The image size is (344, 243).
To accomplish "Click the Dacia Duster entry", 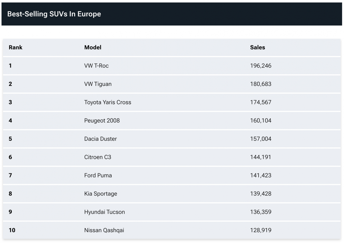I will coord(100,139).
